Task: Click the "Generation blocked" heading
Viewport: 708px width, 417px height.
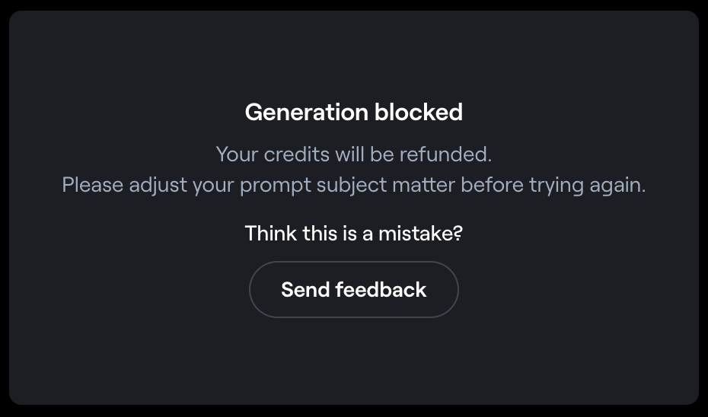Action: click(353, 112)
